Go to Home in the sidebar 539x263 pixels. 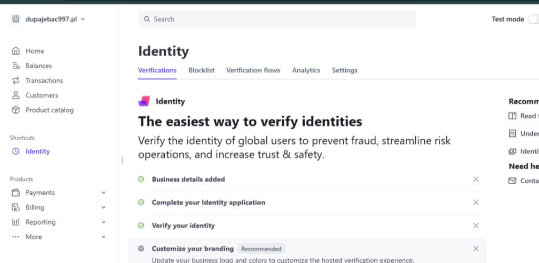[x=35, y=51]
